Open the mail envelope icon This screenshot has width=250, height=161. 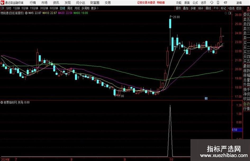[225, 3]
